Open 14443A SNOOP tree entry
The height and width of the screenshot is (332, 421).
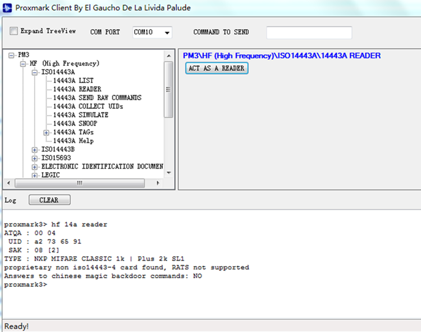tap(75, 124)
